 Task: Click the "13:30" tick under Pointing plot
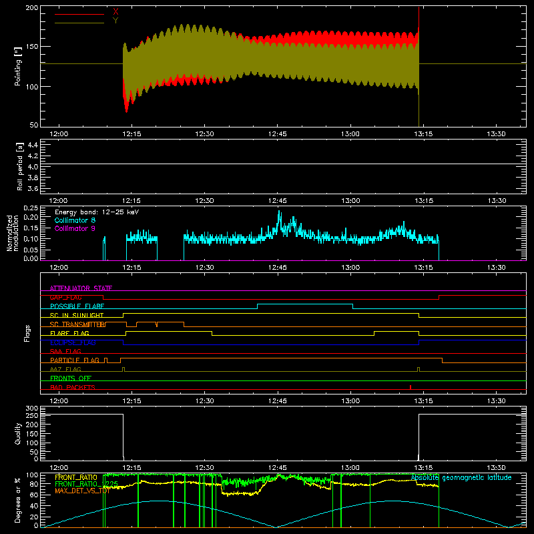click(x=496, y=134)
